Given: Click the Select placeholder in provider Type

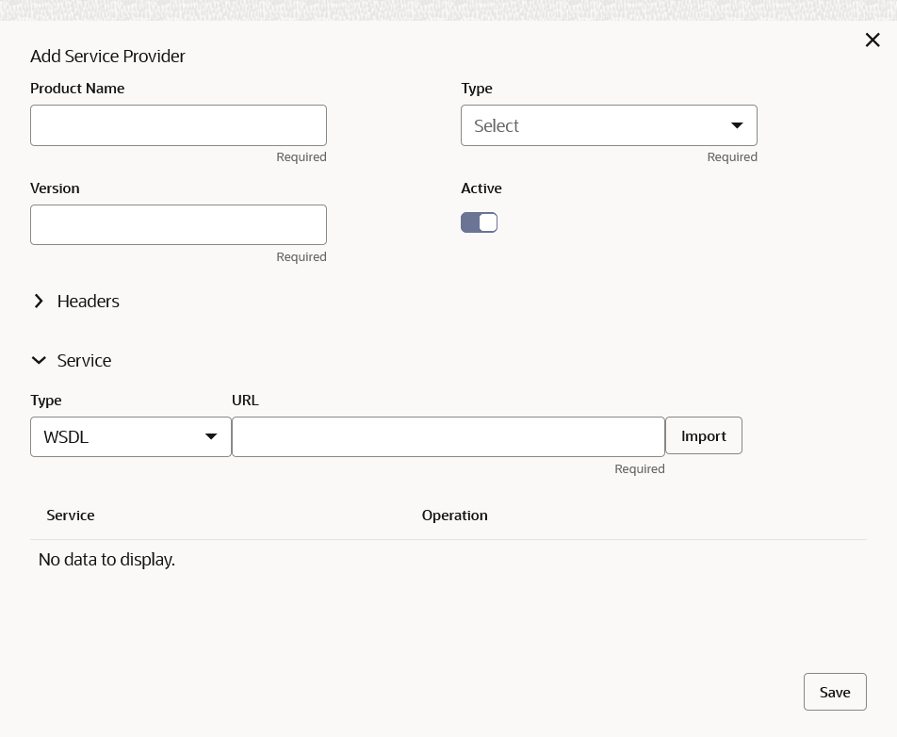Looking at the screenshot, I should click(x=497, y=126).
